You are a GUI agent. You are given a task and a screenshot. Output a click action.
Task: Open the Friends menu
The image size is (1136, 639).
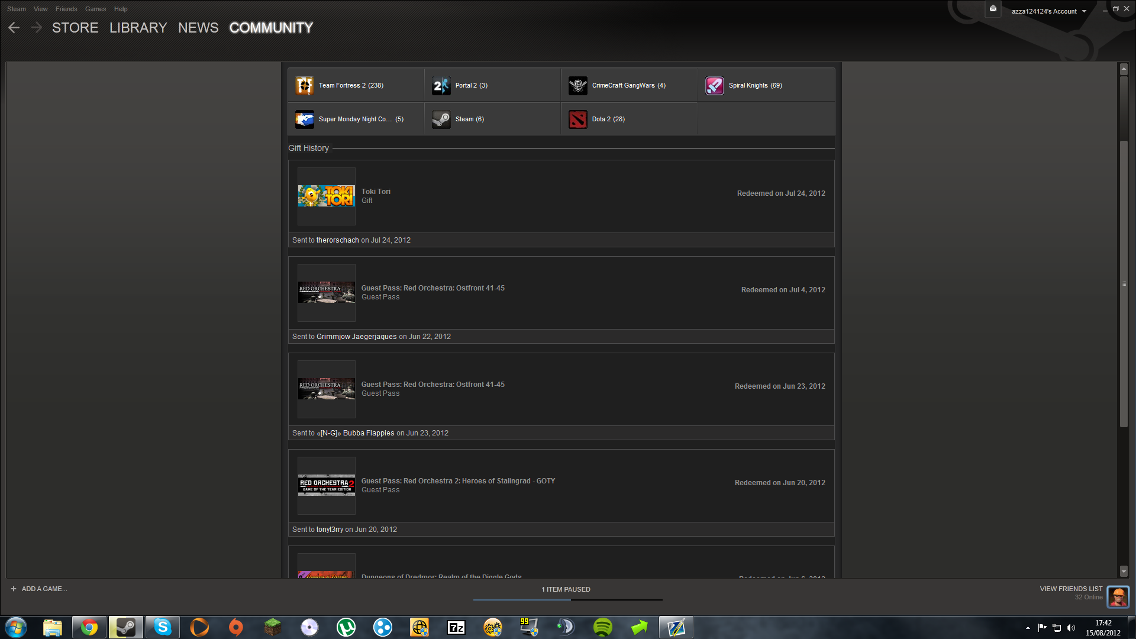coord(66,9)
